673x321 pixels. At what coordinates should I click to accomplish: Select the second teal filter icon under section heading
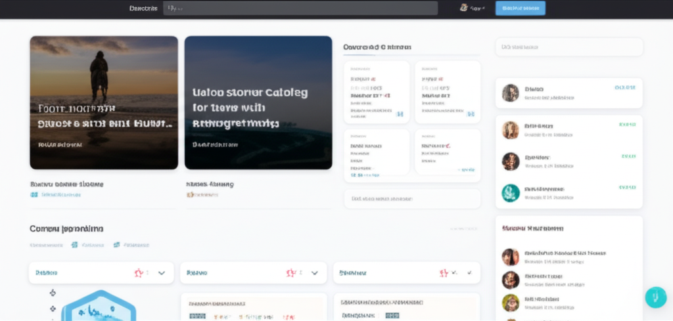pos(116,245)
